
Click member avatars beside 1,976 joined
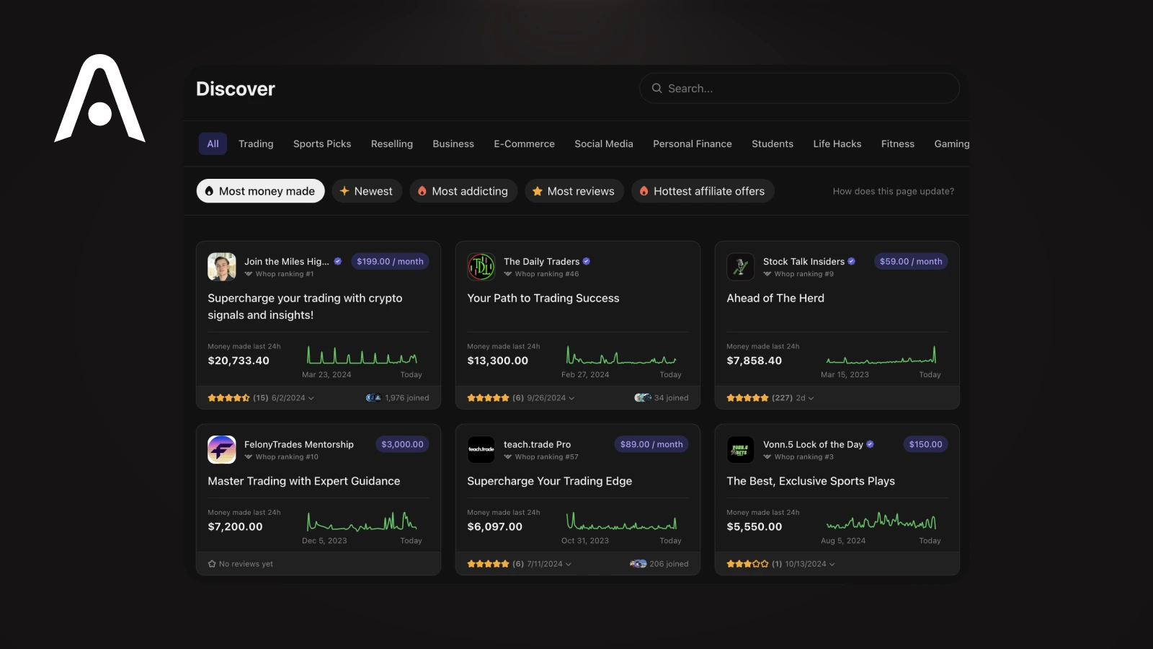[373, 398]
